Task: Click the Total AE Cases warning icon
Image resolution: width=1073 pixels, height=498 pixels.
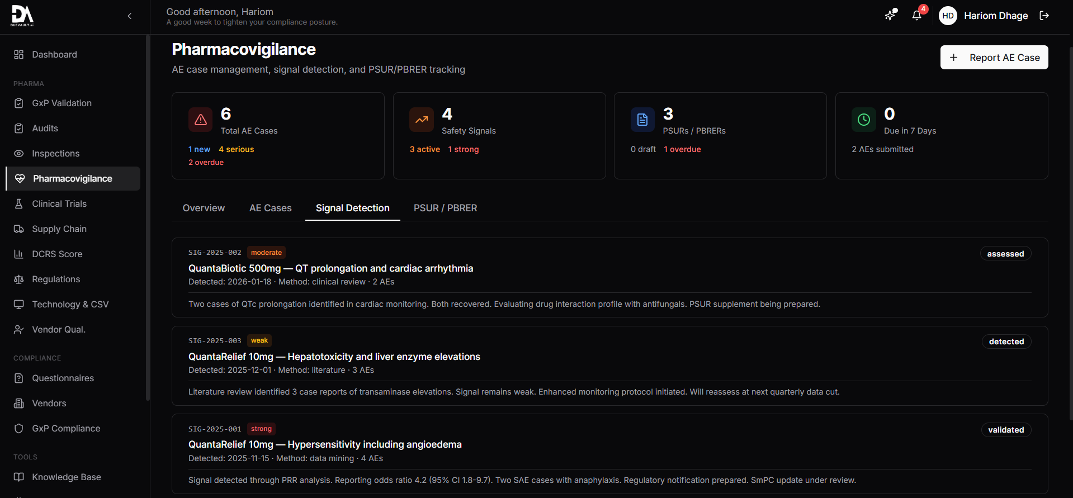Action: [201, 120]
